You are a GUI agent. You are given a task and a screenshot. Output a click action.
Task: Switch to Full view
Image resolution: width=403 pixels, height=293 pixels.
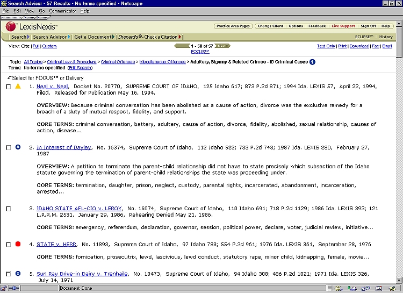(36, 46)
